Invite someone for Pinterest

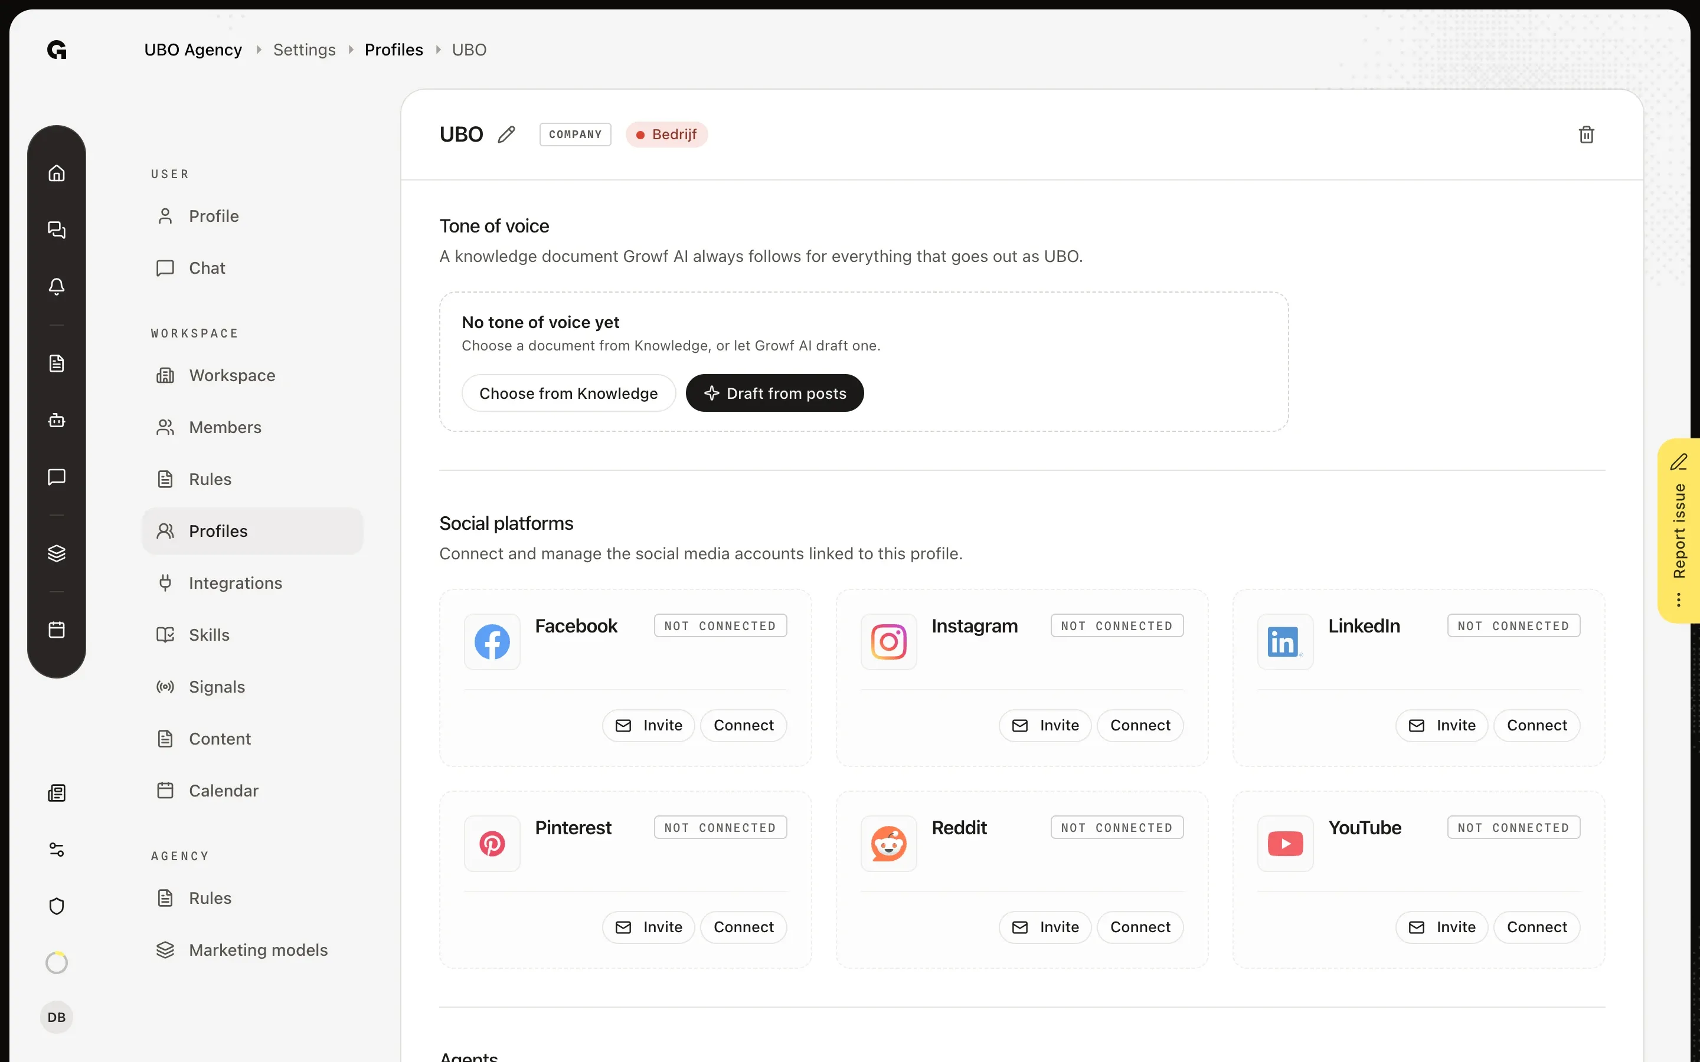(x=648, y=927)
